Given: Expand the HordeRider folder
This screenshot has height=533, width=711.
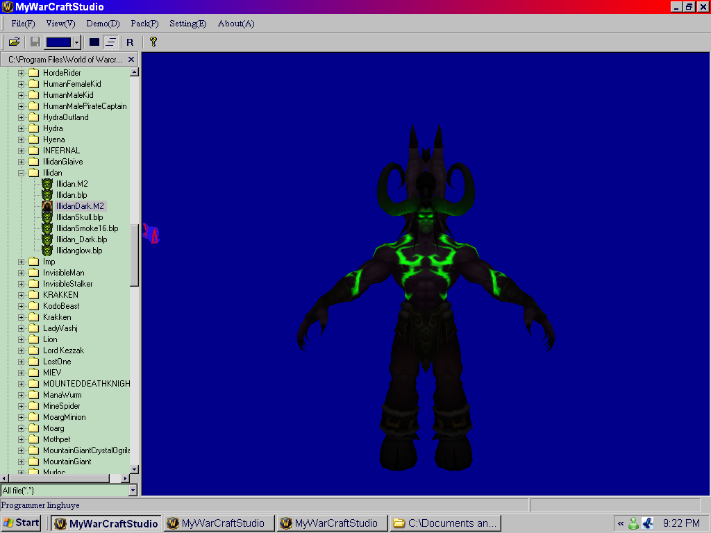Looking at the screenshot, I should [21, 73].
